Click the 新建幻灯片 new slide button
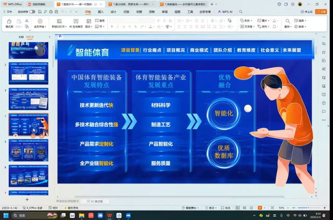The height and width of the screenshot is (220, 333). tap(58, 21)
